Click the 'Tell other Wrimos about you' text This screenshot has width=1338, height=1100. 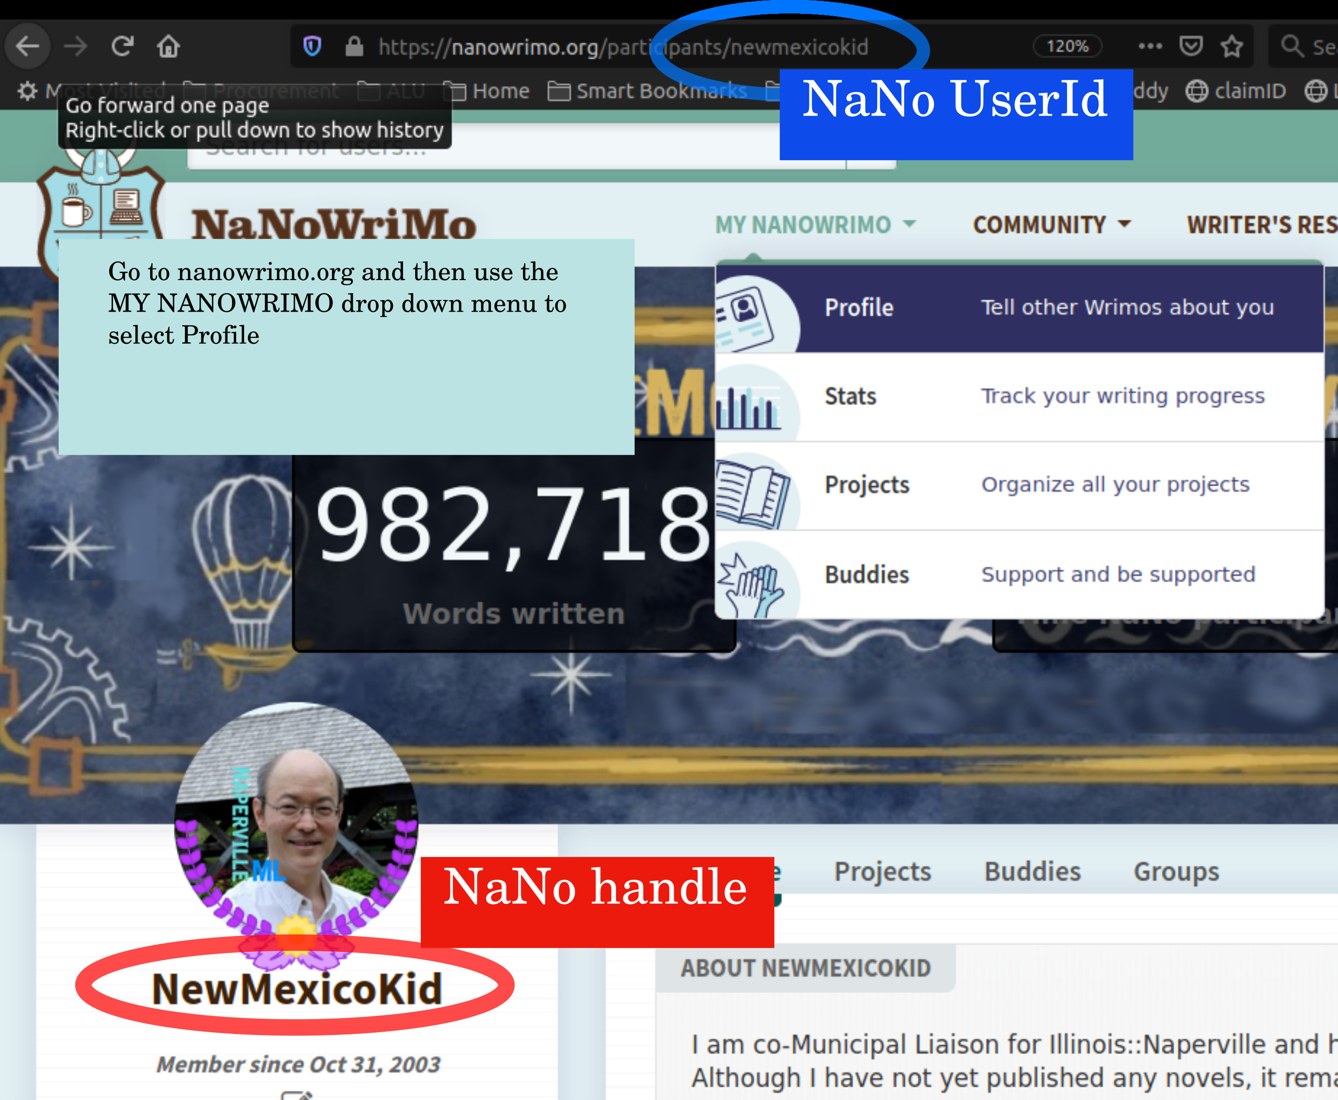pyautogui.click(x=1127, y=308)
